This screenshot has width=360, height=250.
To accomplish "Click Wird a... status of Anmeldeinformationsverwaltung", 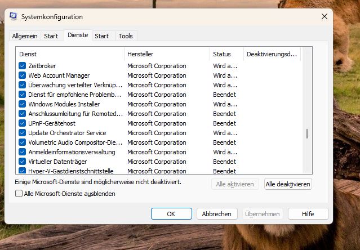I will pyautogui.click(x=225, y=152).
